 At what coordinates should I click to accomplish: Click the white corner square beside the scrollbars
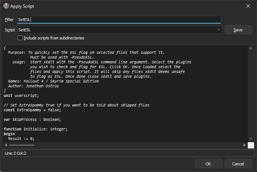251,145
